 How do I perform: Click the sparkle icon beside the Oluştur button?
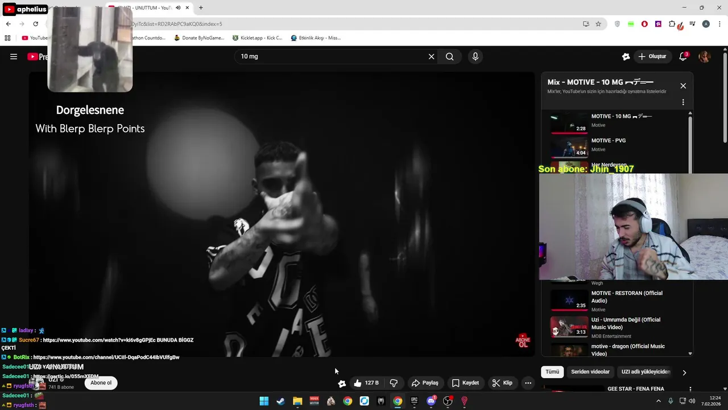click(626, 56)
